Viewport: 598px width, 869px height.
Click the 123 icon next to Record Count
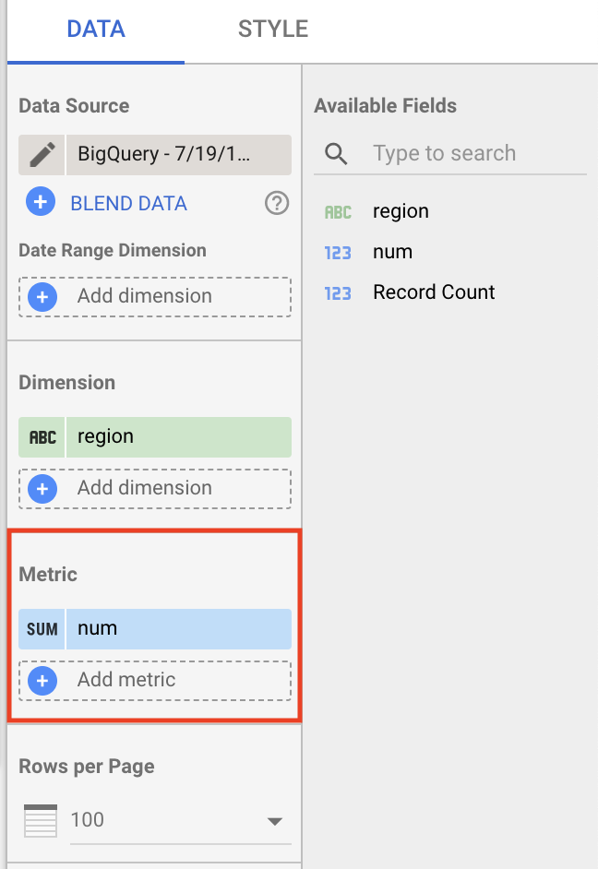pos(338,293)
